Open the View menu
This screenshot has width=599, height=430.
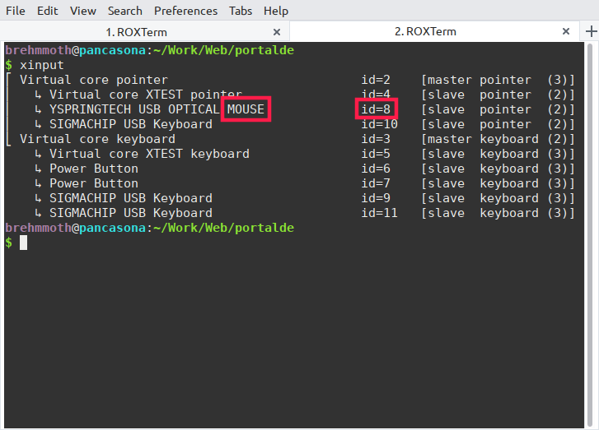[83, 11]
